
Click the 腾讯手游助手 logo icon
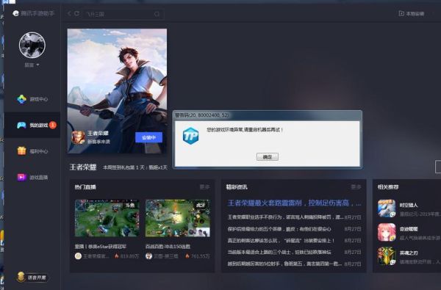tap(15, 13)
